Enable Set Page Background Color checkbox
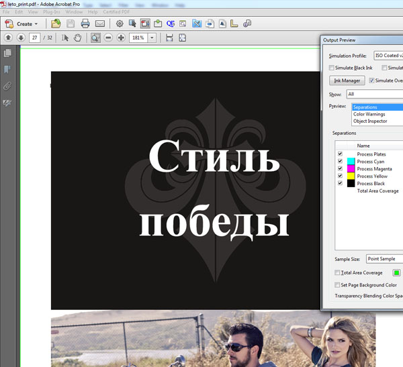 337,285
